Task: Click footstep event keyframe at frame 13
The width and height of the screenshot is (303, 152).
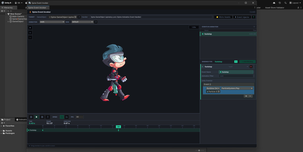Action: 118,130
